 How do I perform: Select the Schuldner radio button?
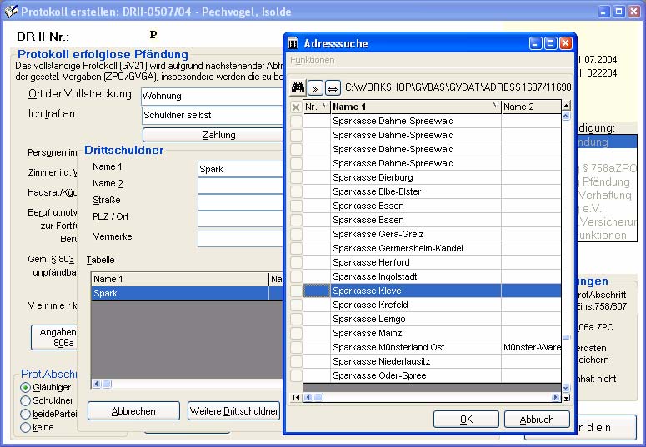click(x=26, y=400)
